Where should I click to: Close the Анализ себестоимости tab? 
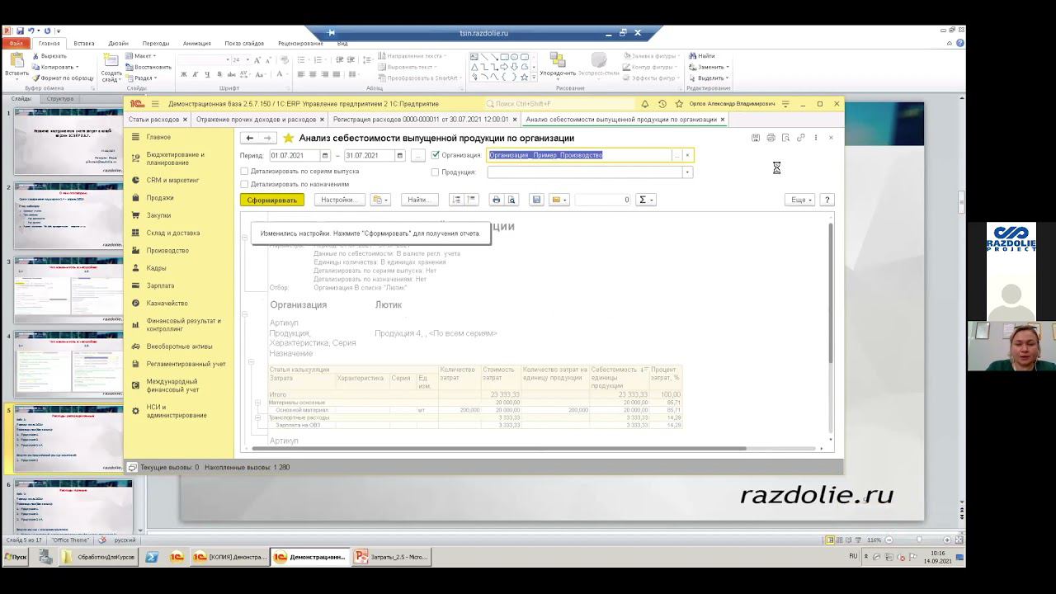pyautogui.click(x=723, y=120)
